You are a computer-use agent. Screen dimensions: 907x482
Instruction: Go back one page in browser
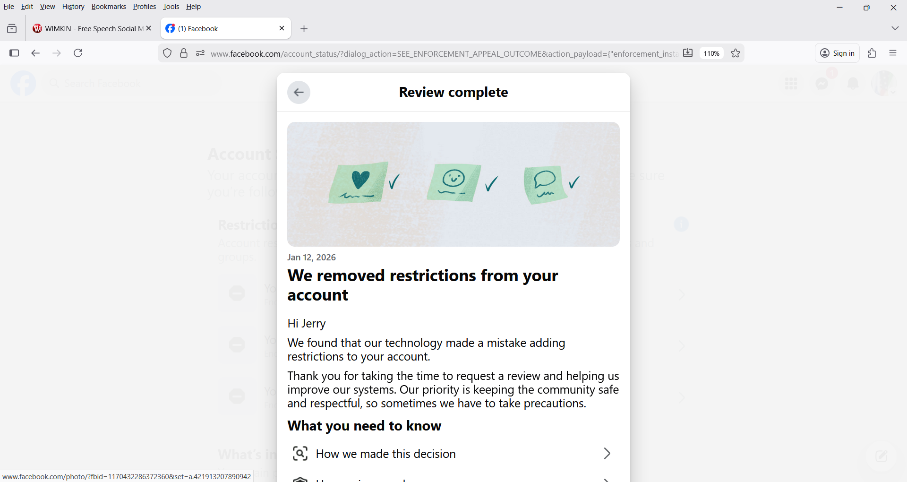pos(35,53)
